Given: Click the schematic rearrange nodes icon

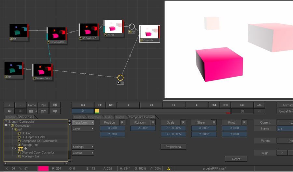Looking at the screenshot, I should tap(43, 111).
